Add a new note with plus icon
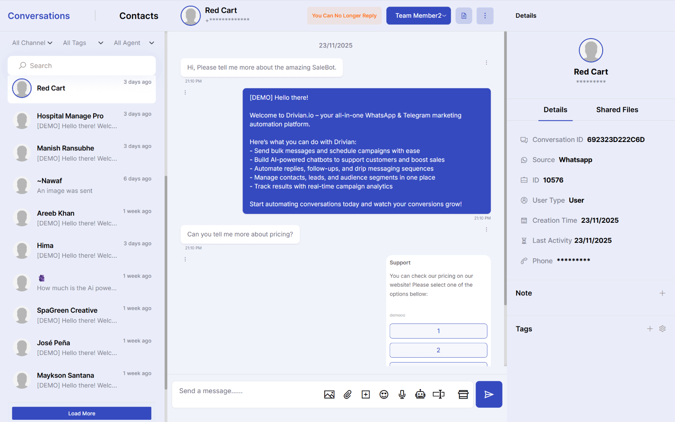The height and width of the screenshot is (422, 675). [x=662, y=293]
